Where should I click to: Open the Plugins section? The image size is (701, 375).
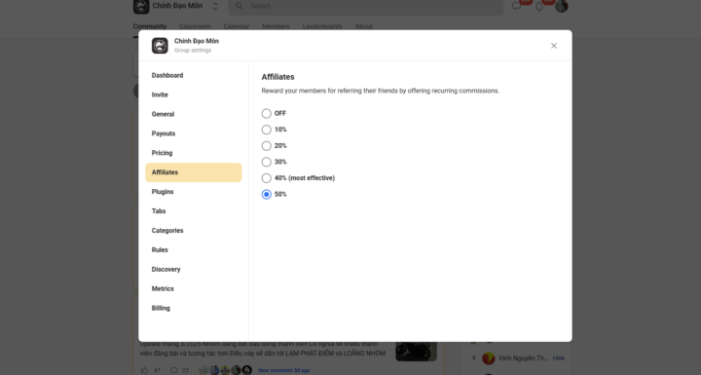tap(193, 192)
